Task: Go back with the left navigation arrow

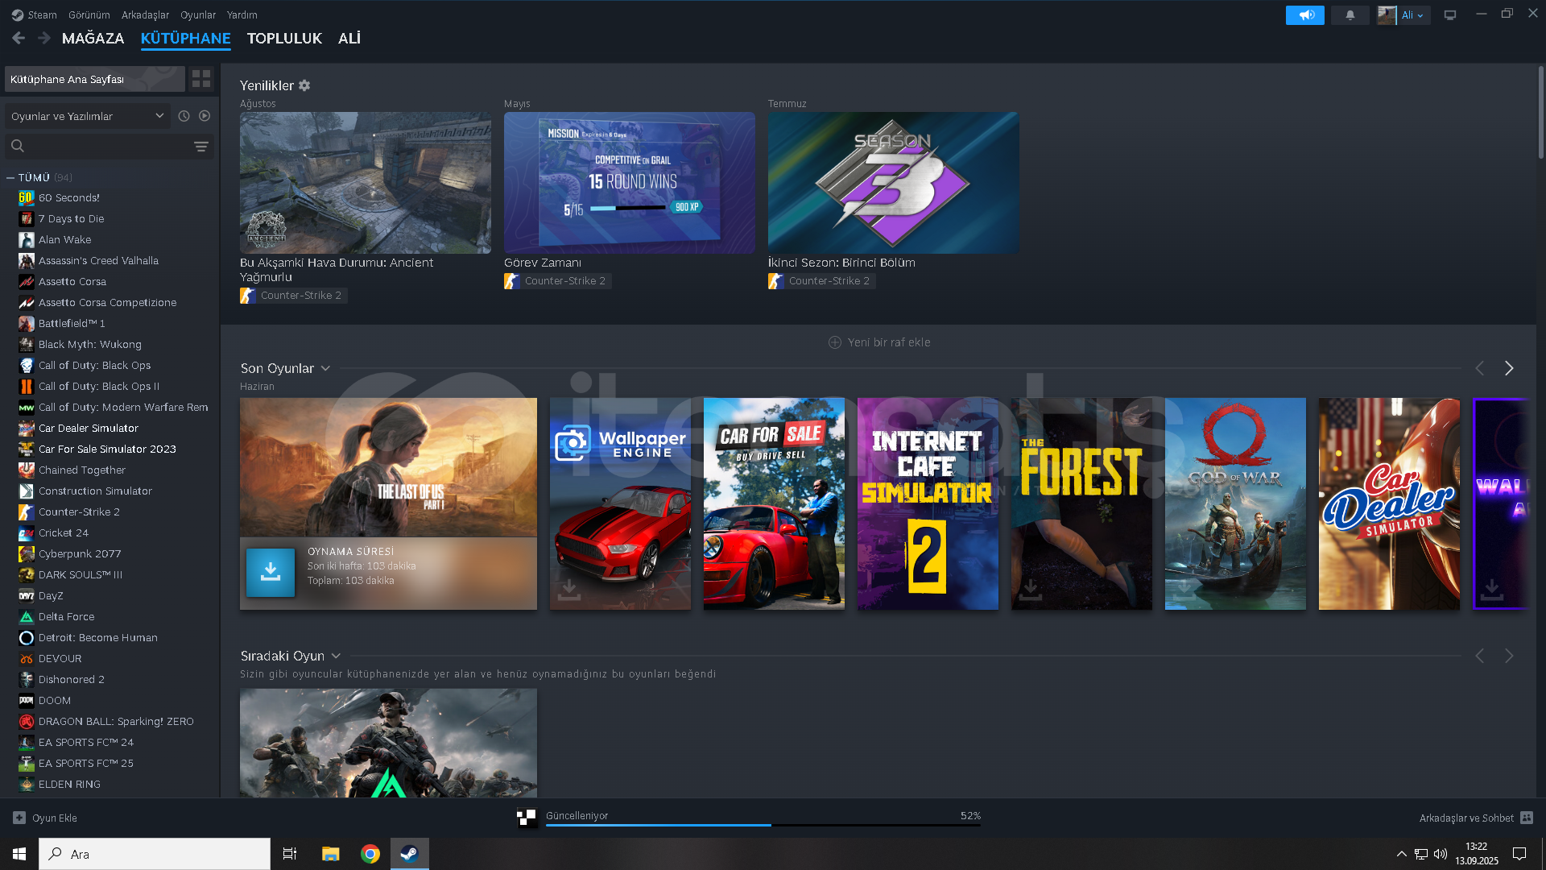Action: 19,38
